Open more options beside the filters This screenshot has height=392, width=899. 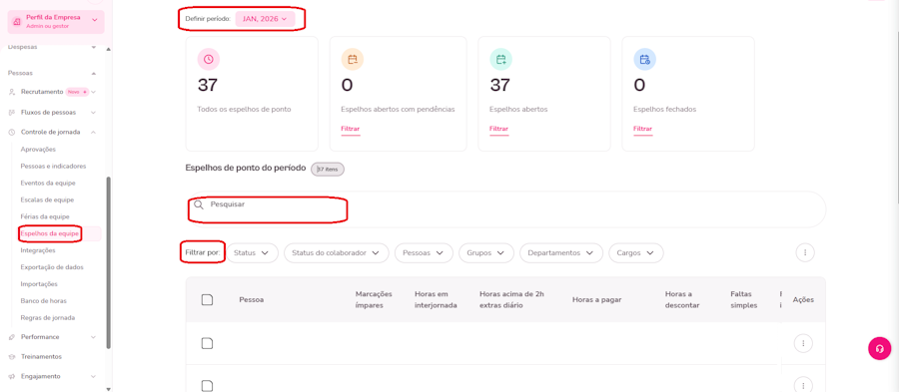pyautogui.click(x=805, y=252)
